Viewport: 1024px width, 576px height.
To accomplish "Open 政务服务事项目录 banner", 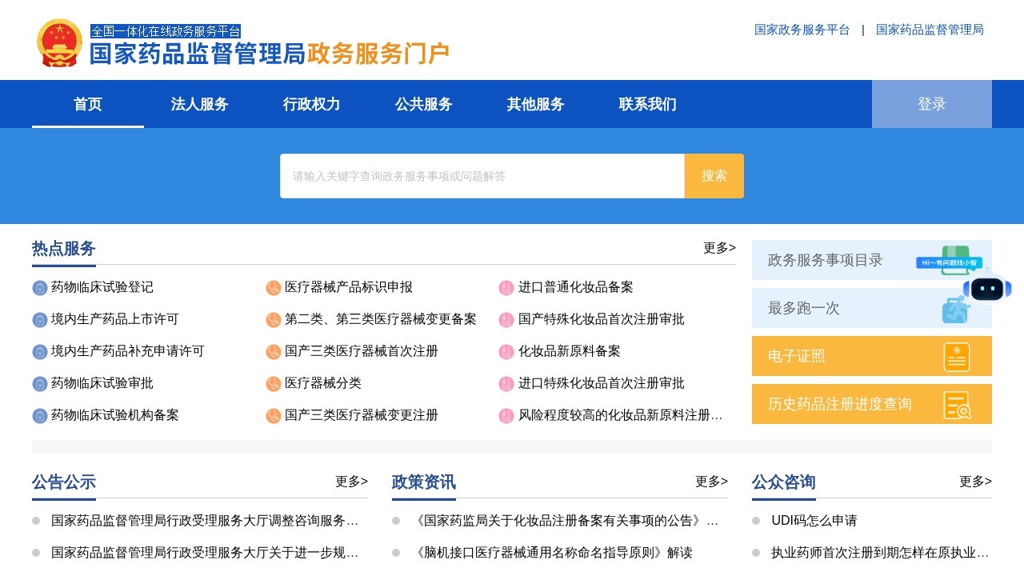I will [x=872, y=260].
